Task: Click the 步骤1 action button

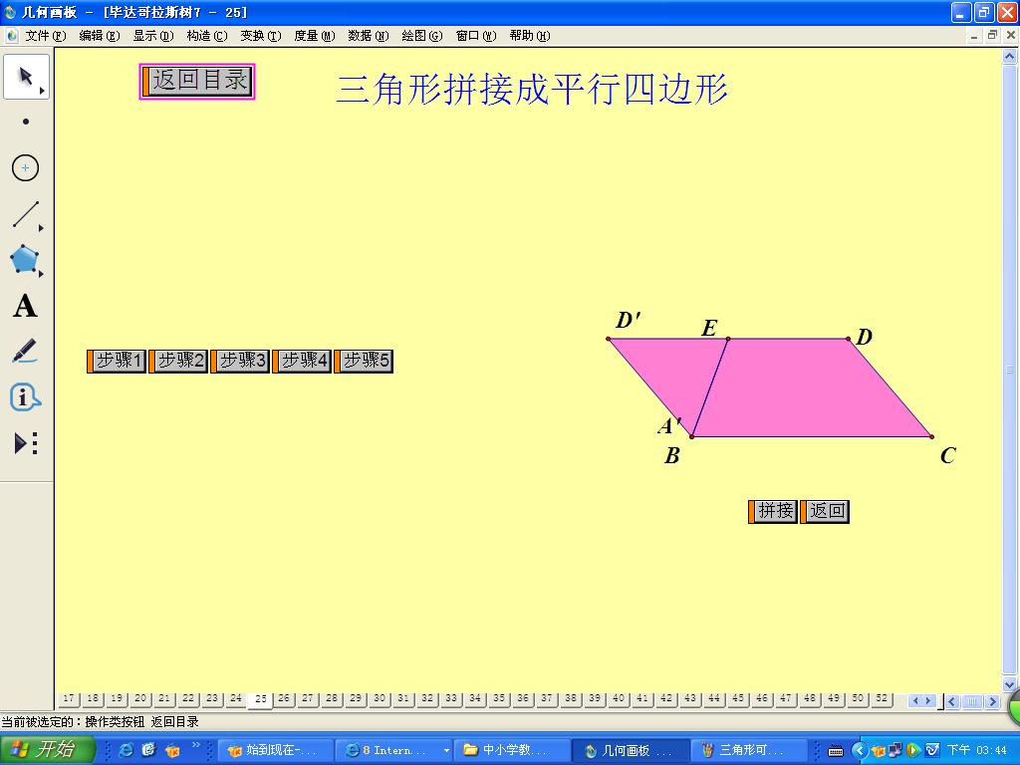Action: point(117,361)
